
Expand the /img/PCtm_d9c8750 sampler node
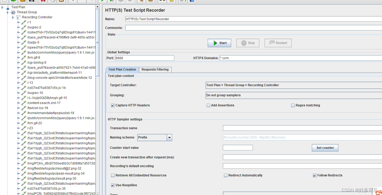tap(18, 163)
